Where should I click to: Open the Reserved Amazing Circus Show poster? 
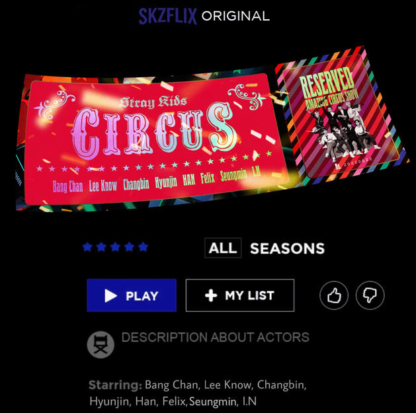[341, 117]
